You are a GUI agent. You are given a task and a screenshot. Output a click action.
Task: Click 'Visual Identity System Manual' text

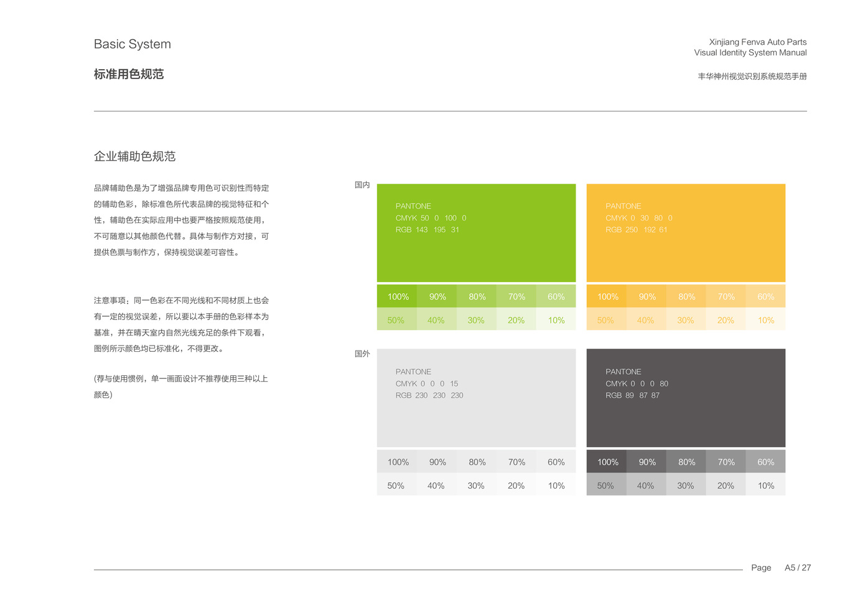[x=750, y=52]
